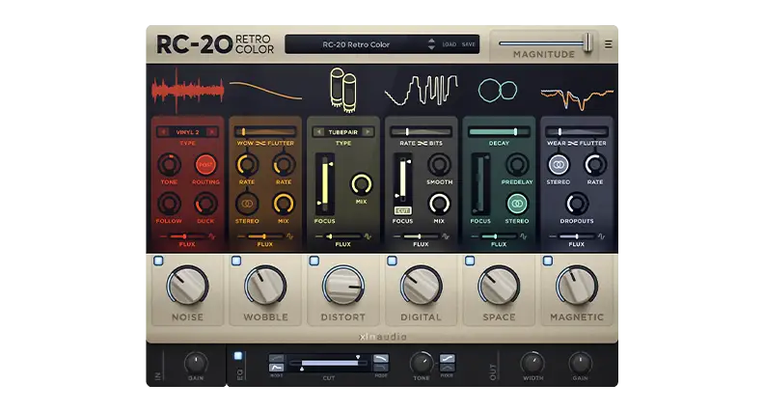The width and height of the screenshot is (764, 412).
Task: Enable the Wobble module checkbox
Action: [236, 261]
